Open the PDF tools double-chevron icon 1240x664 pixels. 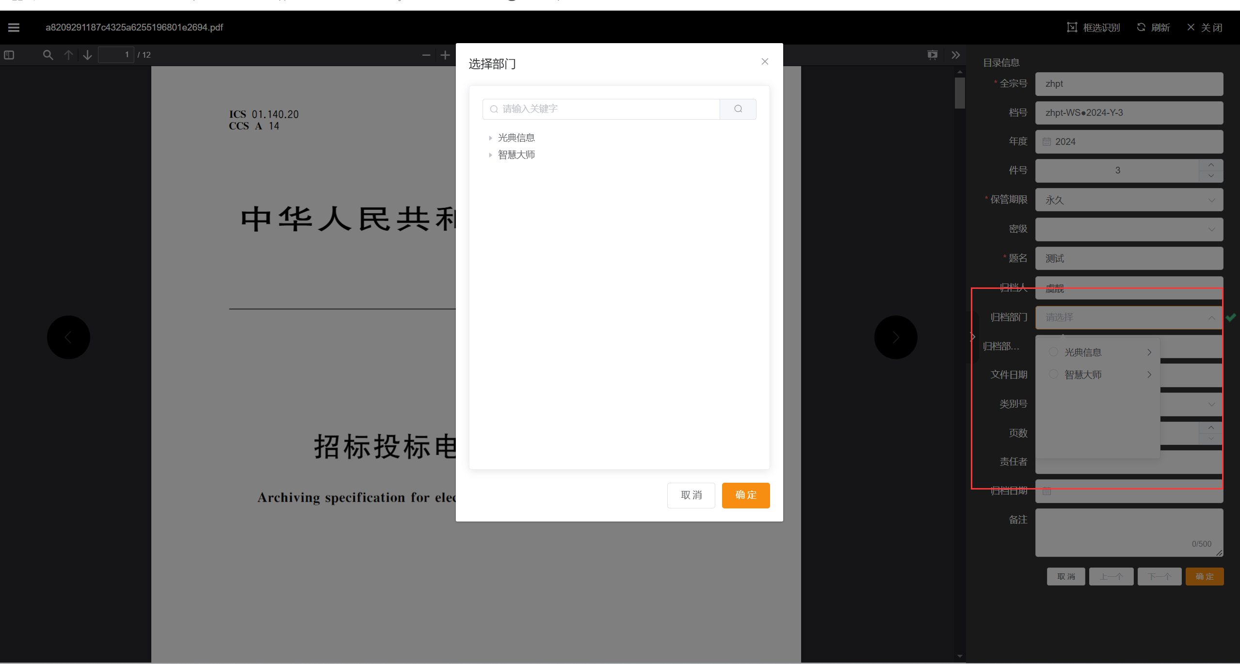(x=955, y=55)
